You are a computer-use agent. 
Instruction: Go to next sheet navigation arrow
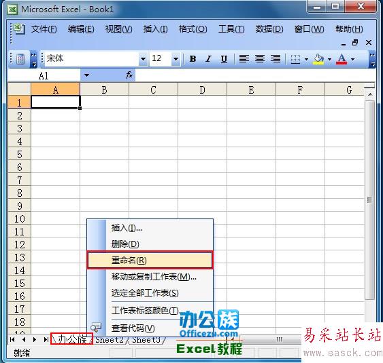pyautogui.click(x=35, y=339)
